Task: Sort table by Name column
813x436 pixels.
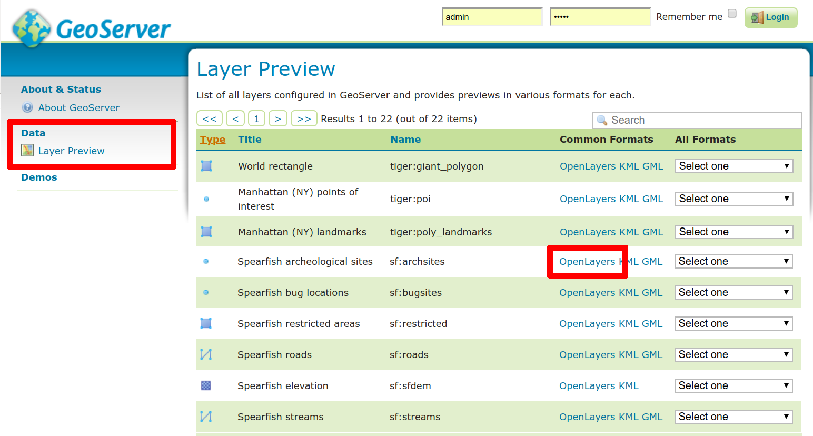Action: [x=405, y=140]
